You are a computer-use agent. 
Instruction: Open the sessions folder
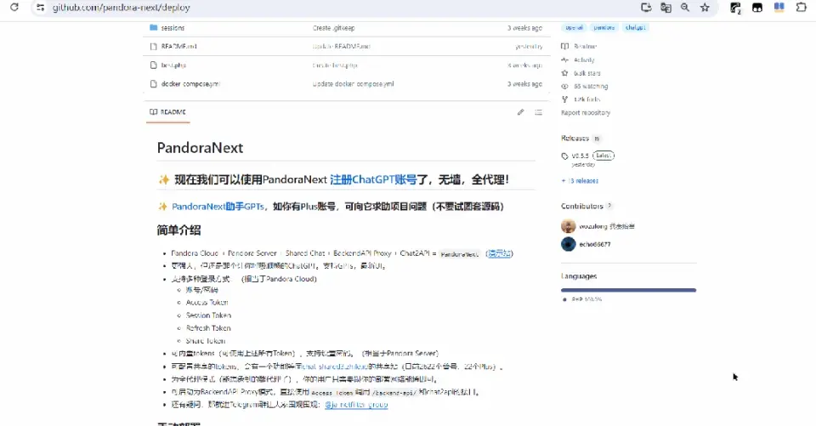pyautogui.click(x=173, y=27)
